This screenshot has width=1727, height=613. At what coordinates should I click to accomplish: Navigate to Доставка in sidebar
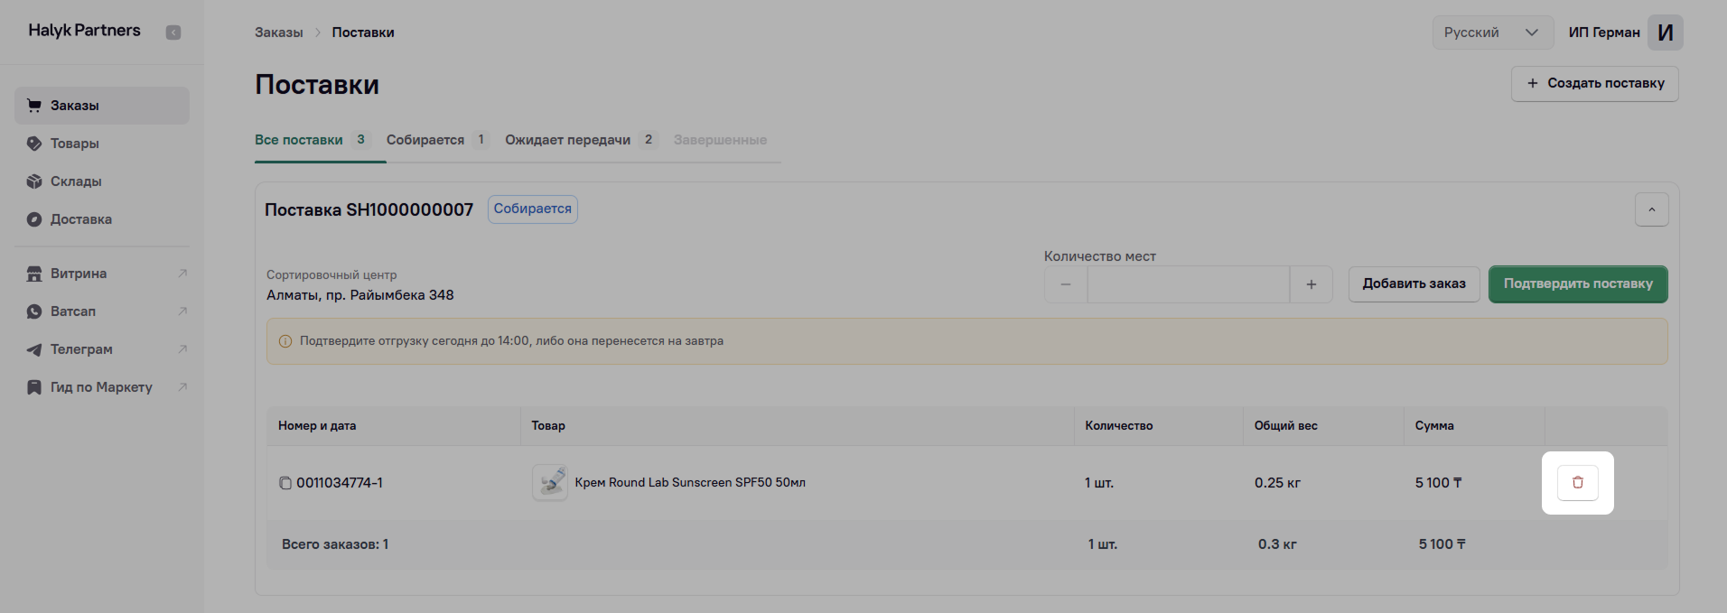point(81,219)
